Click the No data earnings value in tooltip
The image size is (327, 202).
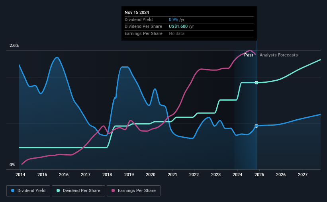tap(176, 33)
